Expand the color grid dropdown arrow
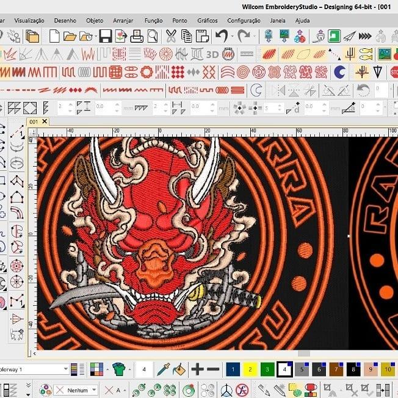The height and width of the screenshot is (398, 398). click(x=107, y=369)
